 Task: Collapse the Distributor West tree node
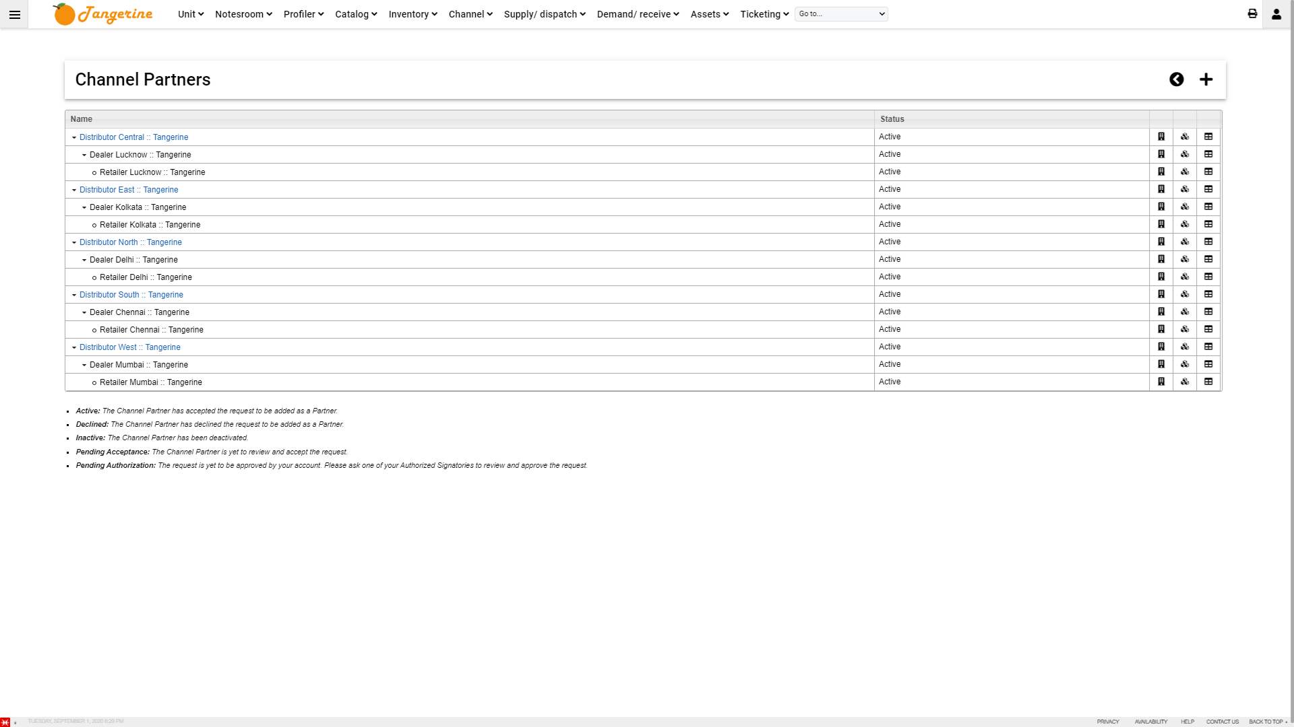[x=74, y=347]
